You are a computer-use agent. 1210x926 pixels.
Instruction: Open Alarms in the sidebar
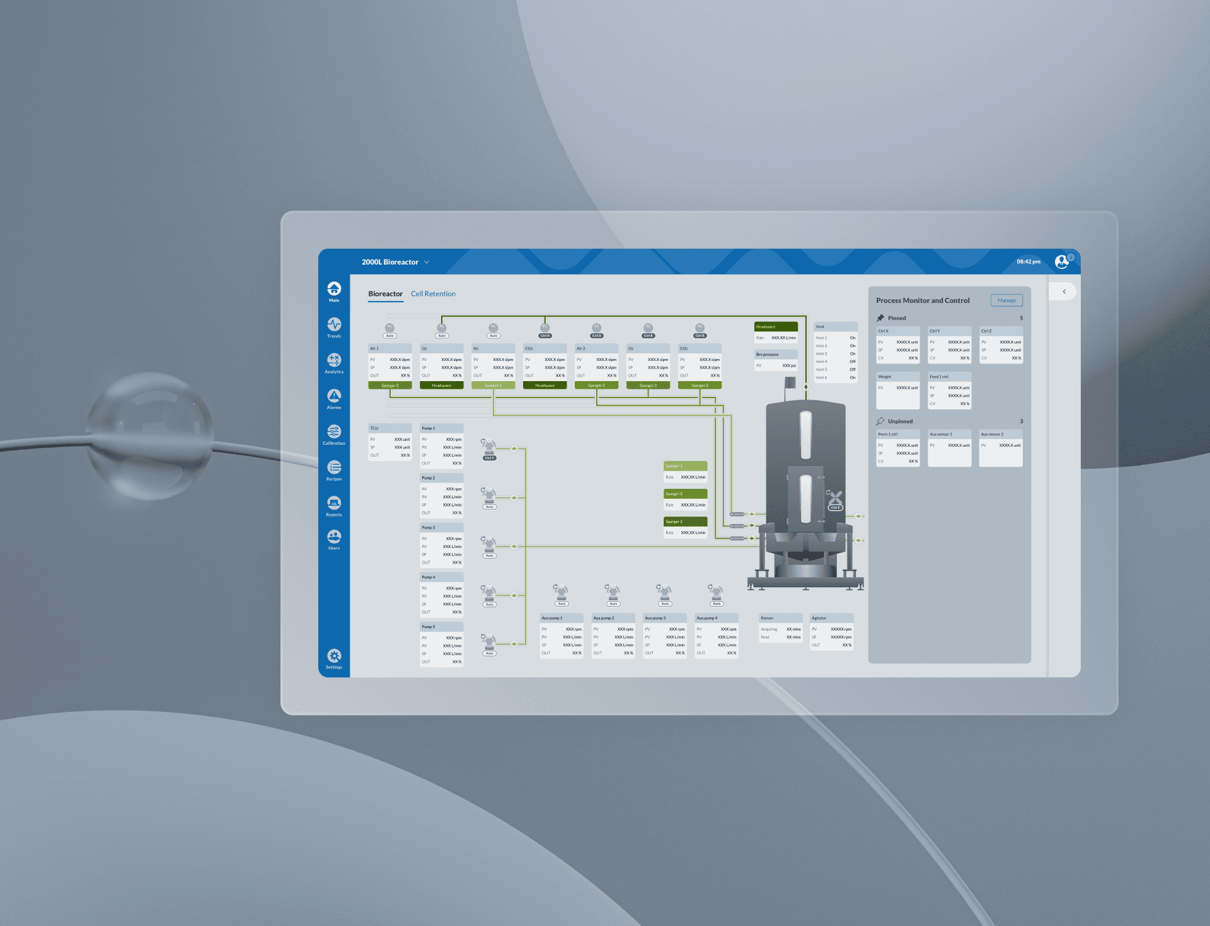(x=334, y=399)
